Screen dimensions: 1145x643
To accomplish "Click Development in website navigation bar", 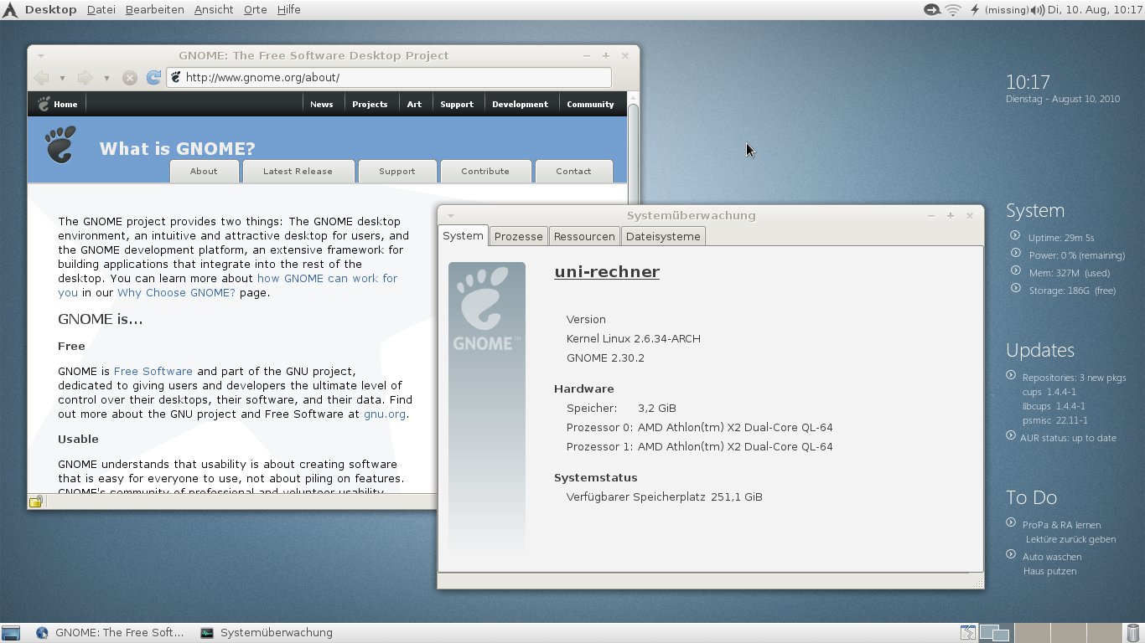I will tap(520, 105).
